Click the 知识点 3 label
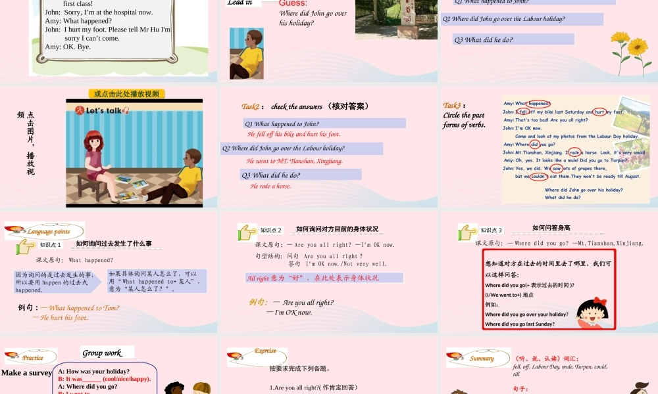 click(x=491, y=230)
